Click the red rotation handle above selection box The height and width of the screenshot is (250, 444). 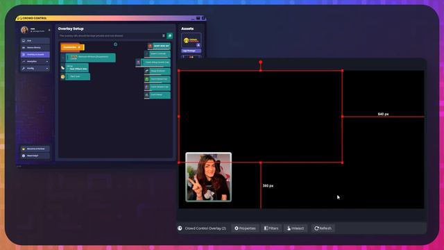click(261, 62)
